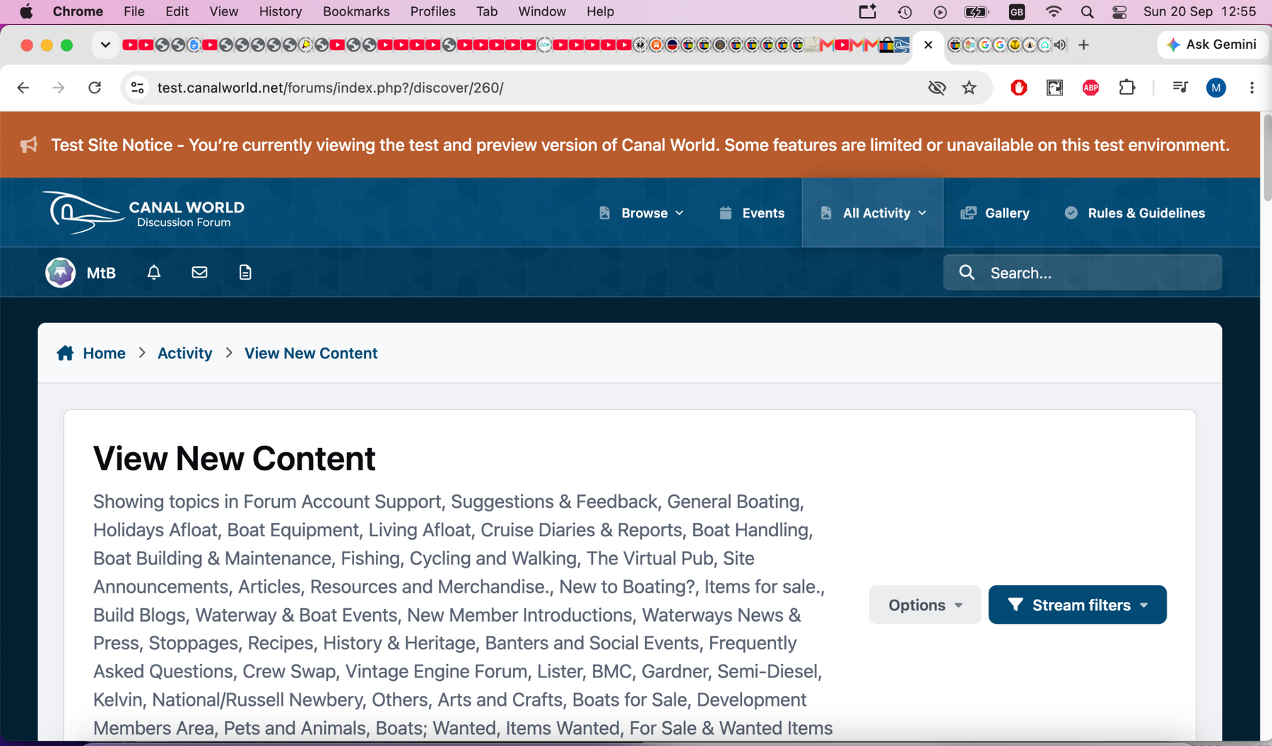Image resolution: width=1272 pixels, height=746 pixels.
Task: Open Chrome's three-dot menu
Action: tap(1252, 88)
